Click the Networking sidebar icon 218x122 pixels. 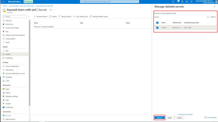click(4, 70)
